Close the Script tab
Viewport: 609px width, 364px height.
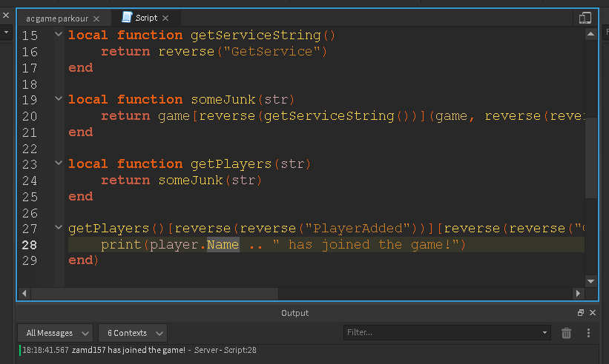tap(165, 18)
